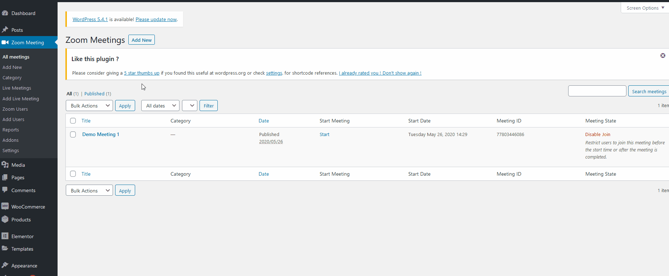Click the Filter button
The width and height of the screenshot is (669, 276).
pos(209,106)
